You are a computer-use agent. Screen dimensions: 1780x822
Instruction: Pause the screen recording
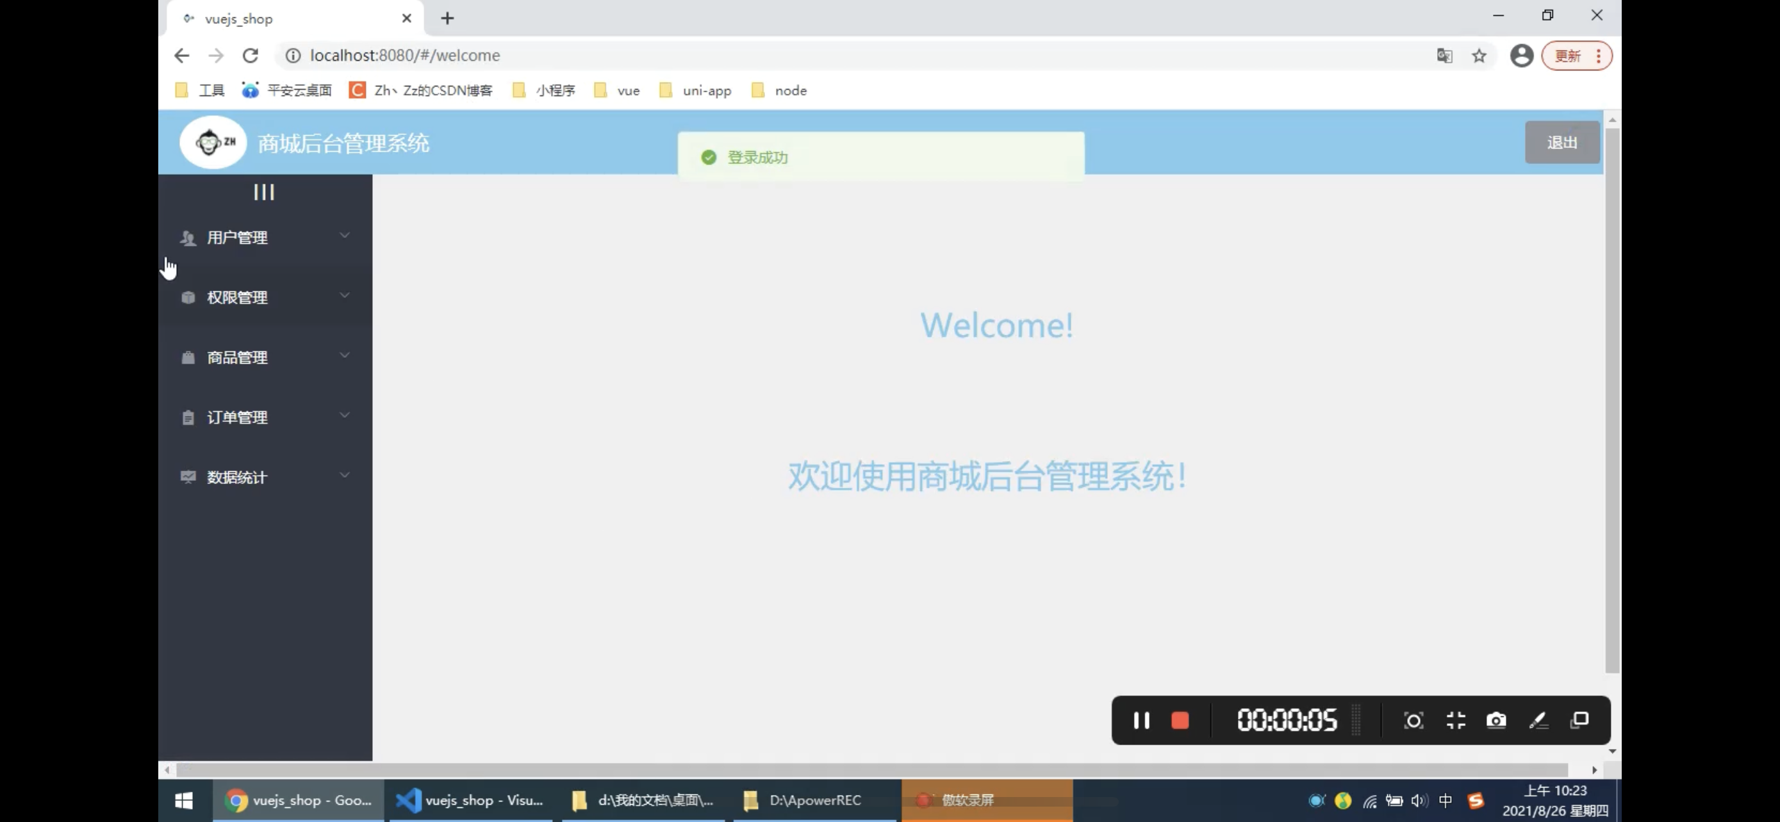pos(1141,721)
